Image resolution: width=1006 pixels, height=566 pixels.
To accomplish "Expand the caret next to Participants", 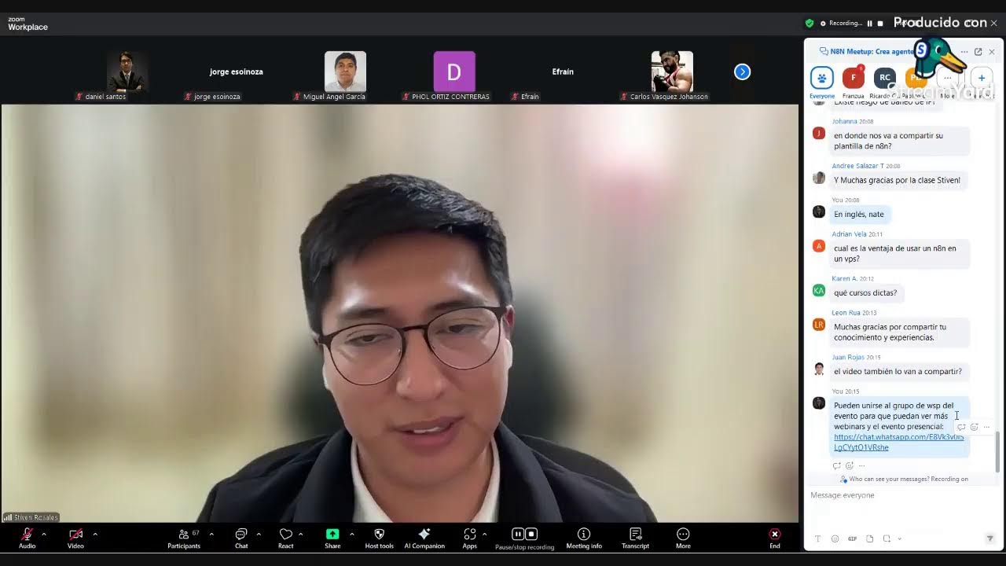I will pyautogui.click(x=211, y=534).
